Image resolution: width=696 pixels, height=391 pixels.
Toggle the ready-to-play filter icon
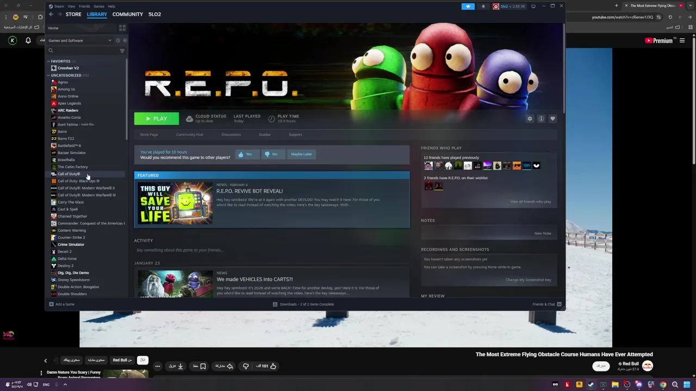125,40
